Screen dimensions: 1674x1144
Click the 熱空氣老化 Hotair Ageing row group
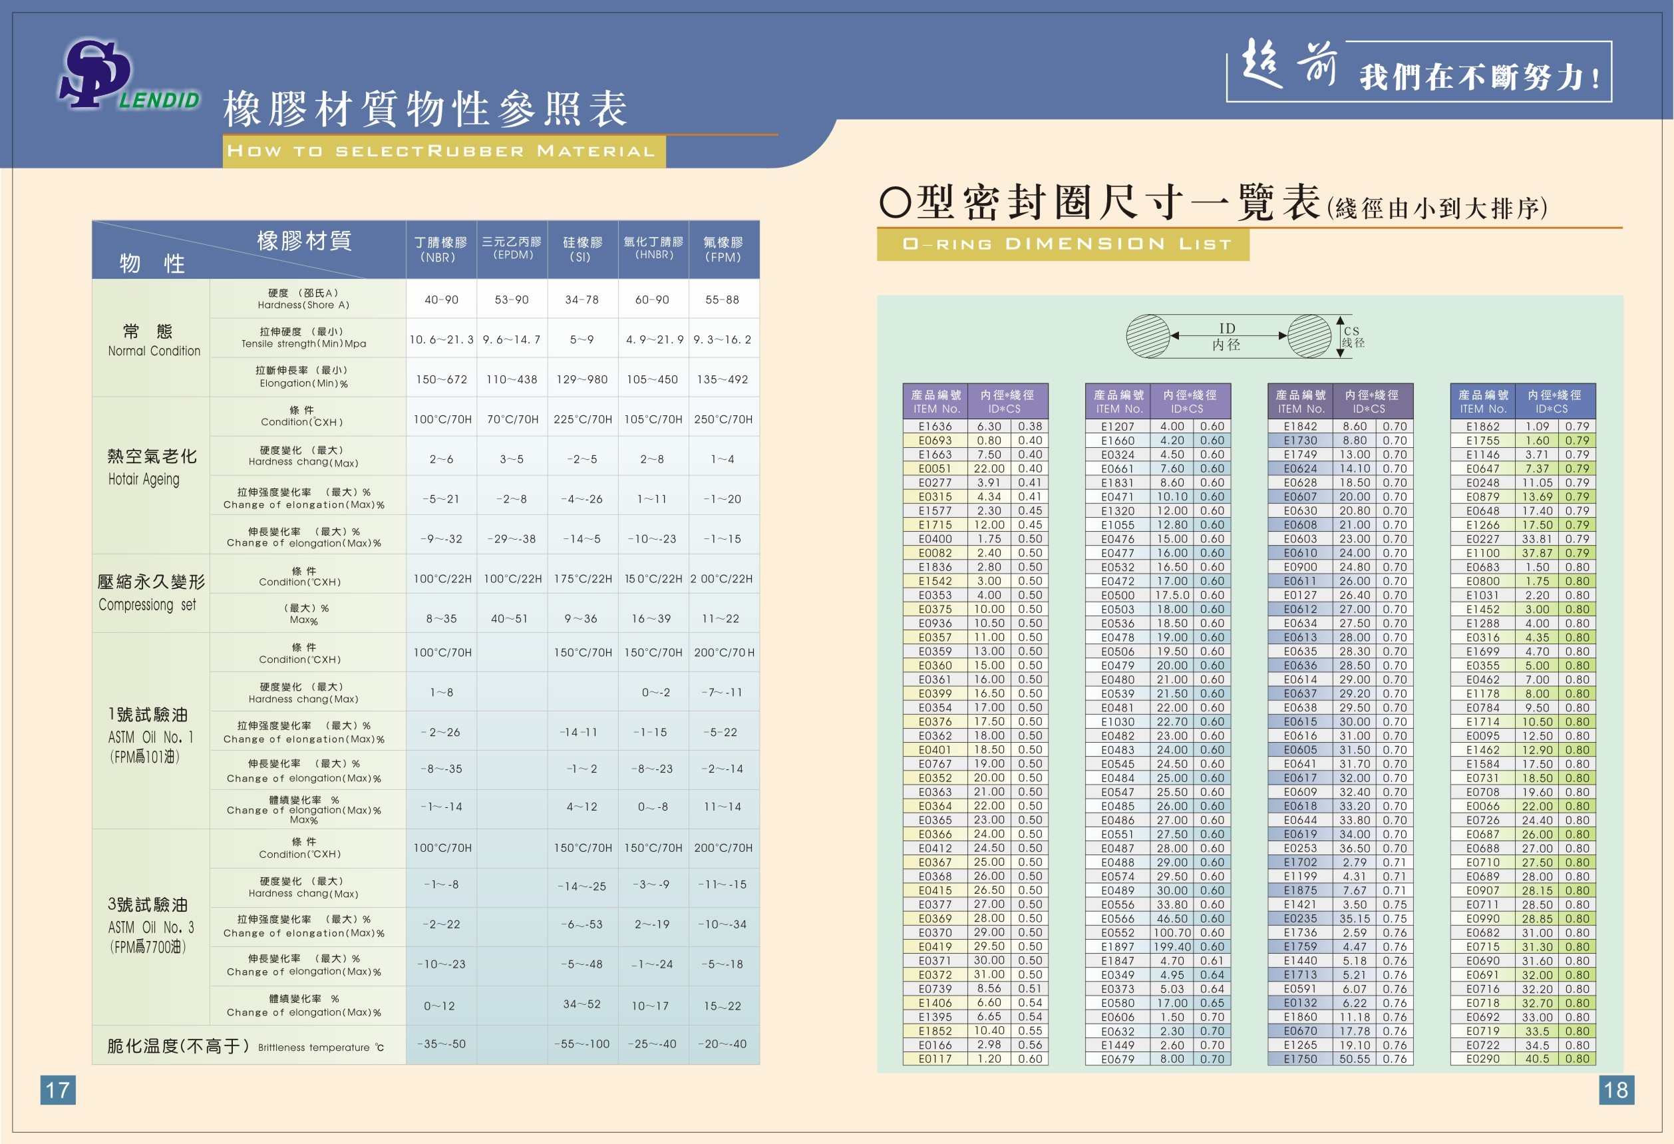tap(150, 475)
